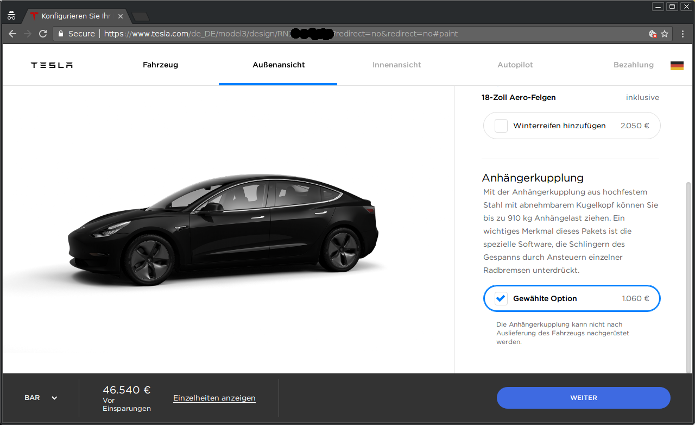Click the secure padlock icon
This screenshot has height=425, width=695.
click(61, 34)
